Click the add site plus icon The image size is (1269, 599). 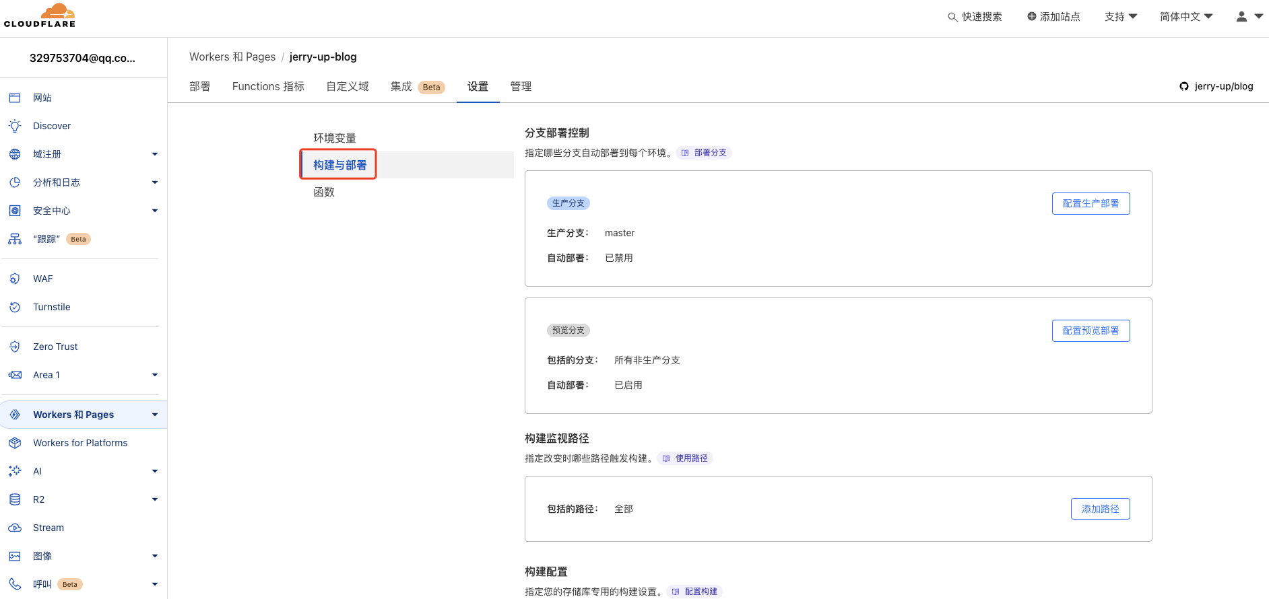pyautogui.click(x=1031, y=16)
